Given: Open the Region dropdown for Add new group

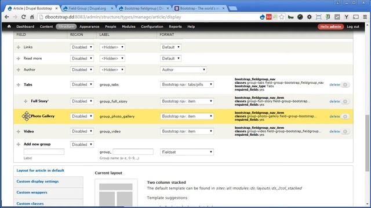Looking at the screenshot, I should [82, 144].
